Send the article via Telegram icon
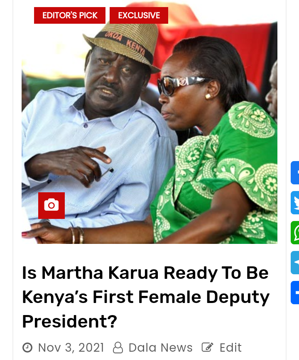This screenshot has height=360, width=299. pyautogui.click(x=295, y=263)
